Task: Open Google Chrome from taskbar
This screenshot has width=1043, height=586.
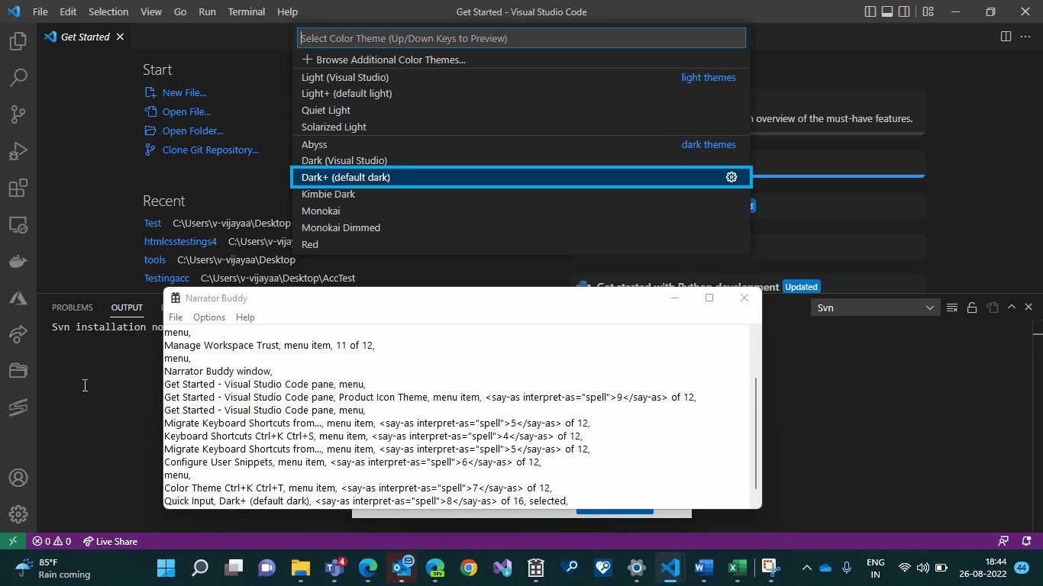Action: tap(469, 568)
